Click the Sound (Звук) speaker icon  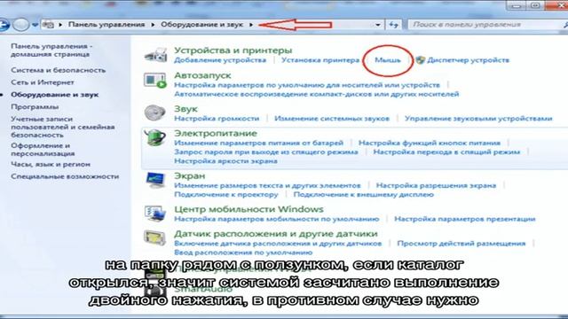point(155,113)
